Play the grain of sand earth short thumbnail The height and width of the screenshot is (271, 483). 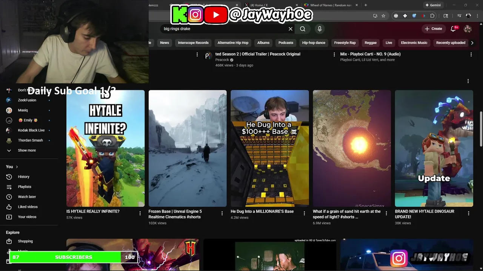352,148
